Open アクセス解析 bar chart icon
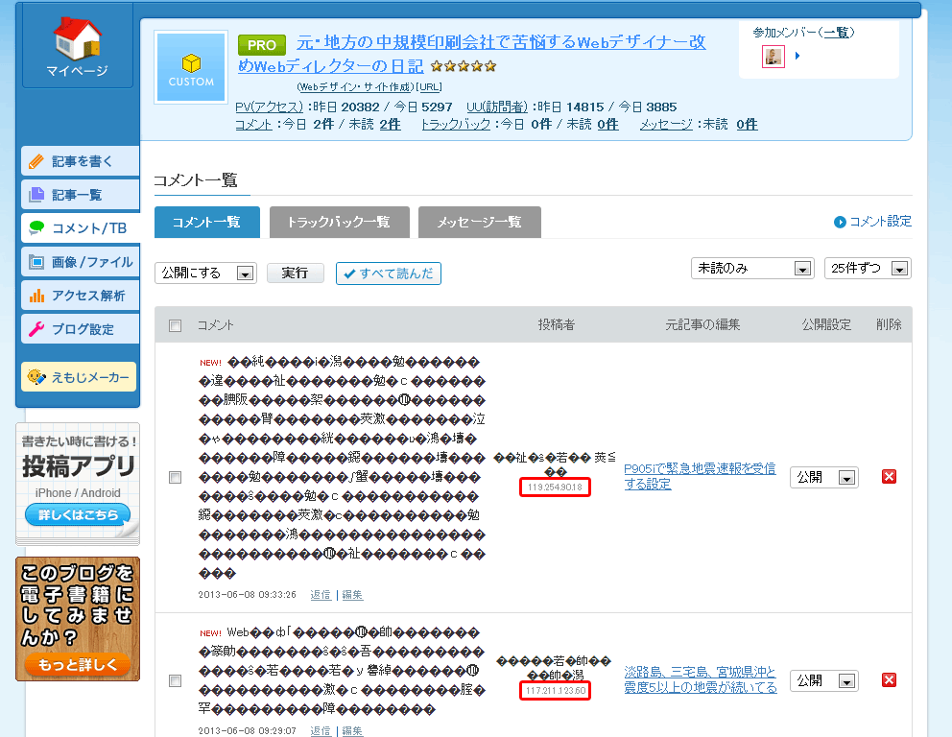 36,296
